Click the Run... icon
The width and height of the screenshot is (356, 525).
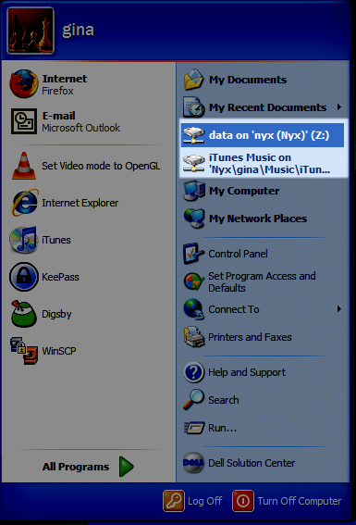tap(194, 428)
